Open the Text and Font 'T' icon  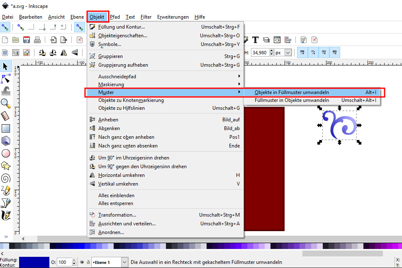(x=256, y=40)
